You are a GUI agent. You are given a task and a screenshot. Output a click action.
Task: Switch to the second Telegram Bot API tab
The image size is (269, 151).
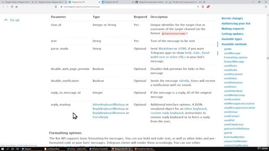click(x=118, y=2)
